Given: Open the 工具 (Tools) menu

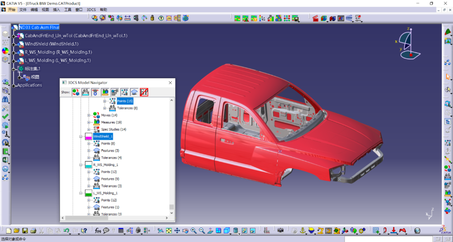Looking at the screenshot, I should click(x=68, y=9).
